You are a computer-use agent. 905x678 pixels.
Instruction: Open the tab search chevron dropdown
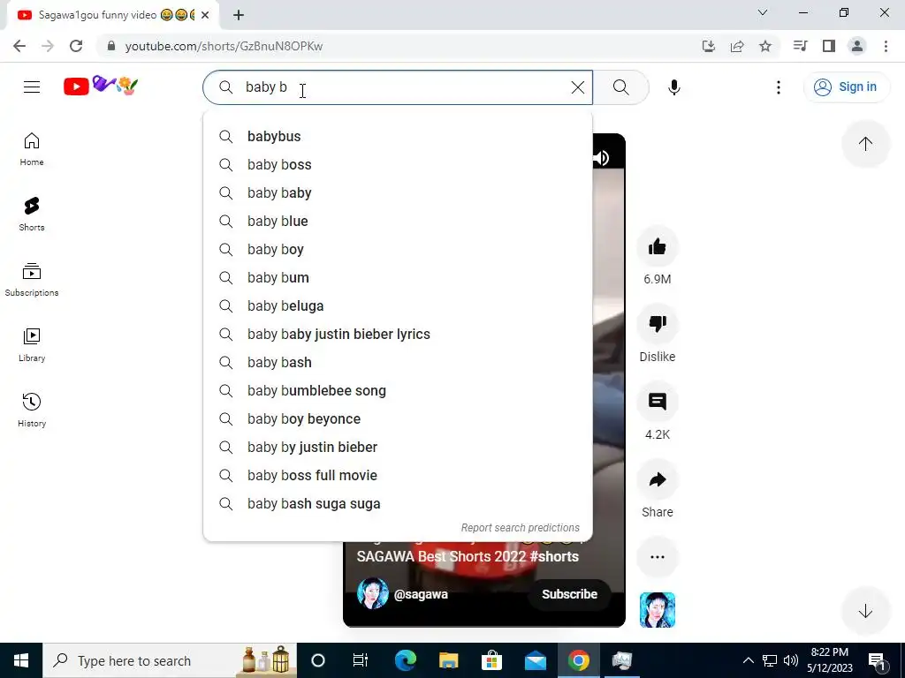click(763, 12)
